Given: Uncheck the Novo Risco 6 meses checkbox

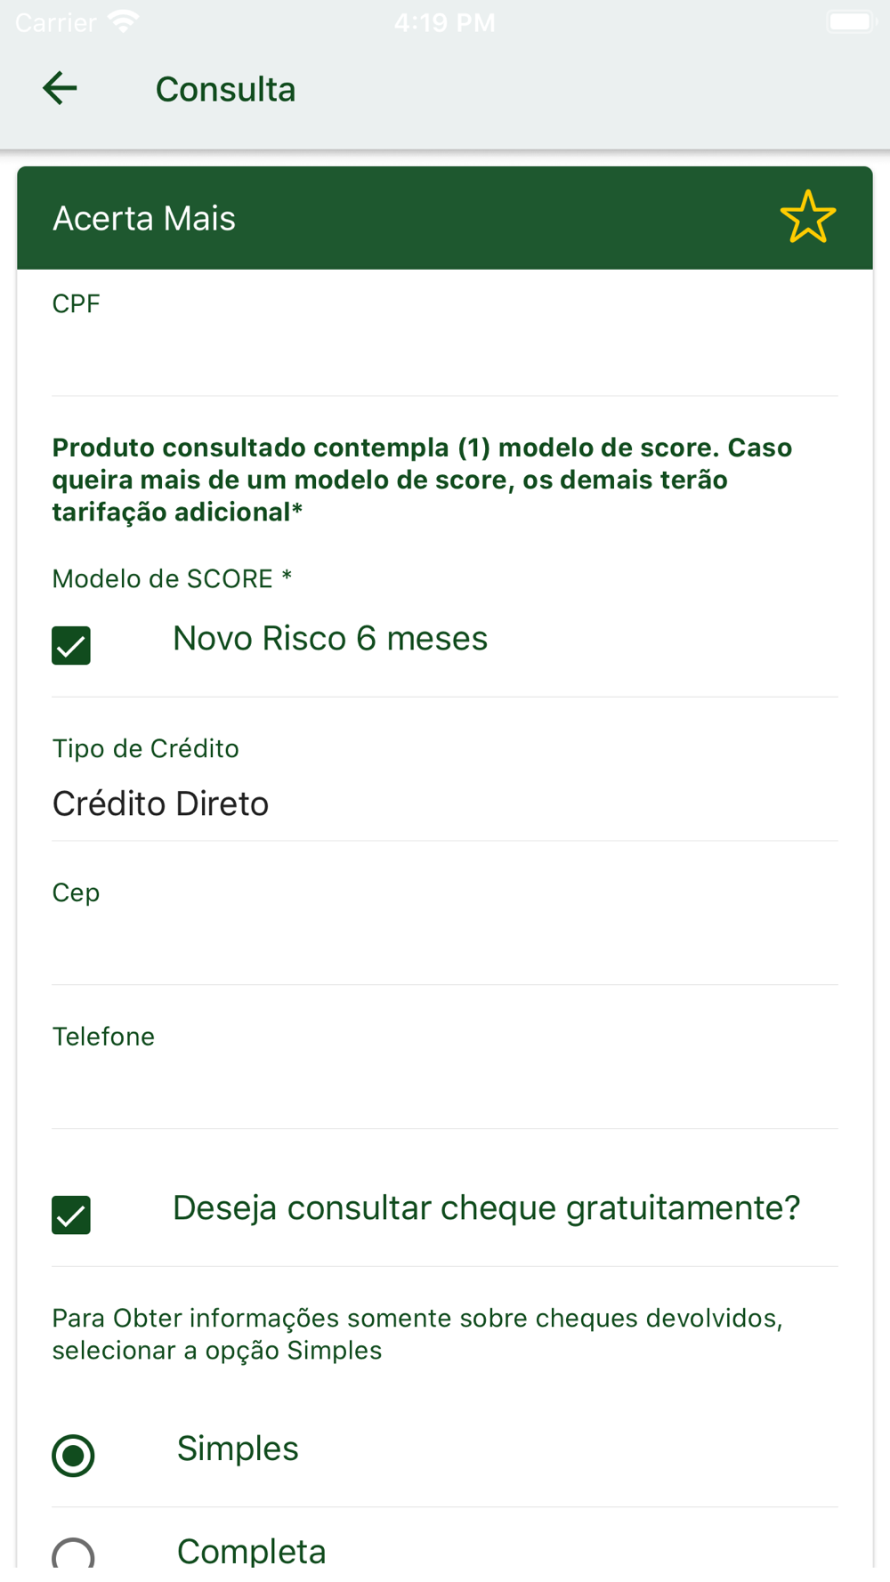Looking at the screenshot, I should [x=71, y=645].
